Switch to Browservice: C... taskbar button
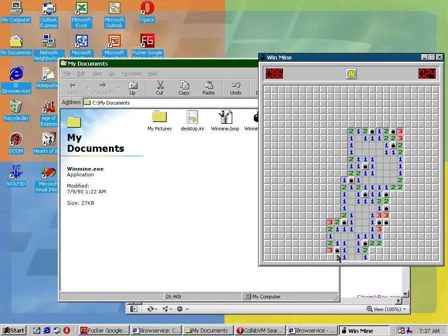This screenshot has height=336, width=448. pos(156,331)
